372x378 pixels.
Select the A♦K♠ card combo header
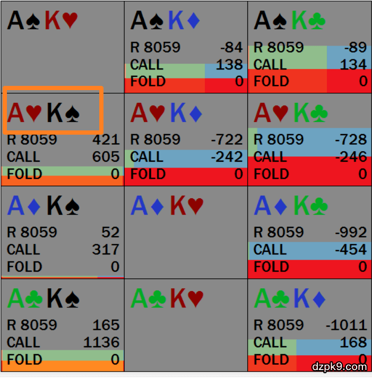click(42, 206)
